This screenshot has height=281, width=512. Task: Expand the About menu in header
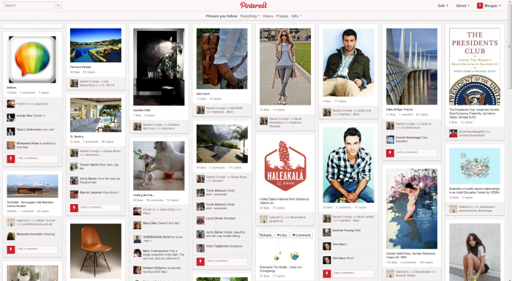pos(463,6)
